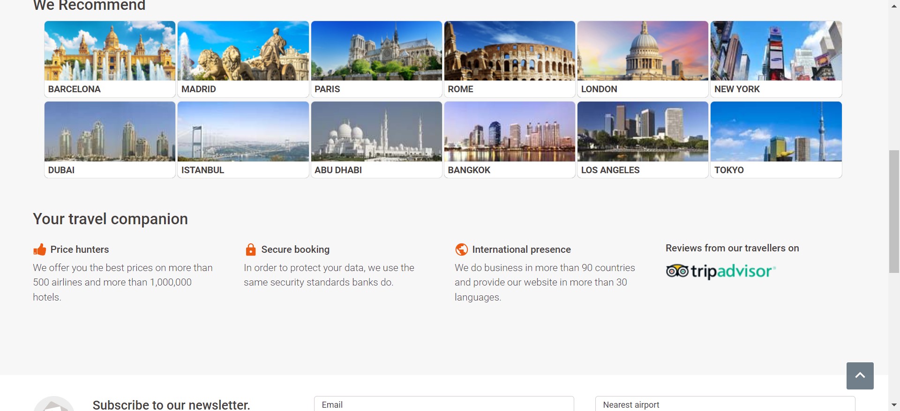Click the scroll-to-top arrow button
Image resolution: width=900 pixels, height=411 pixels.
(860, 375)
